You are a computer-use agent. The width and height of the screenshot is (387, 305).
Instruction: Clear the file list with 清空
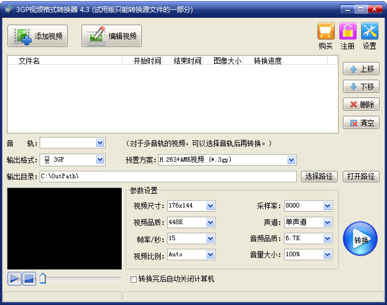coord(361,123)
